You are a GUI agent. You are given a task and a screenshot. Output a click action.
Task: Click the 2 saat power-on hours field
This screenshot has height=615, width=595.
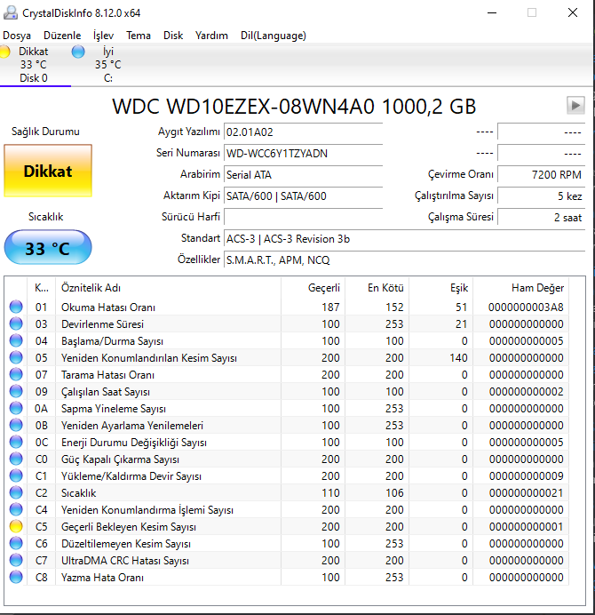542,217
